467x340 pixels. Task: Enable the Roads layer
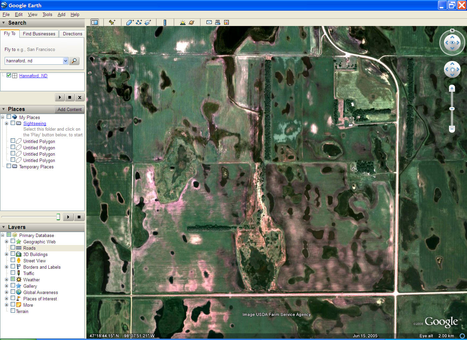tap(13, 247)
